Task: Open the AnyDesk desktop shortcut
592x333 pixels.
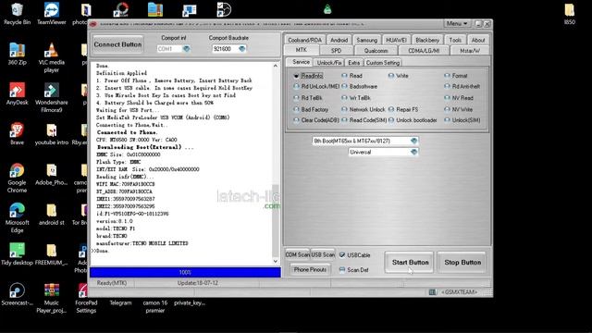Action: coord(17,93)
